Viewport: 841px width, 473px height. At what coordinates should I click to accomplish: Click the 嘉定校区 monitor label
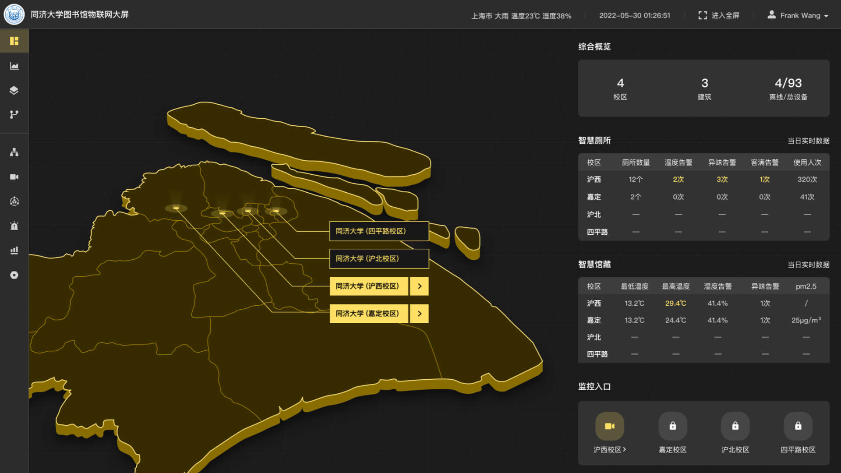click(673, 450)
